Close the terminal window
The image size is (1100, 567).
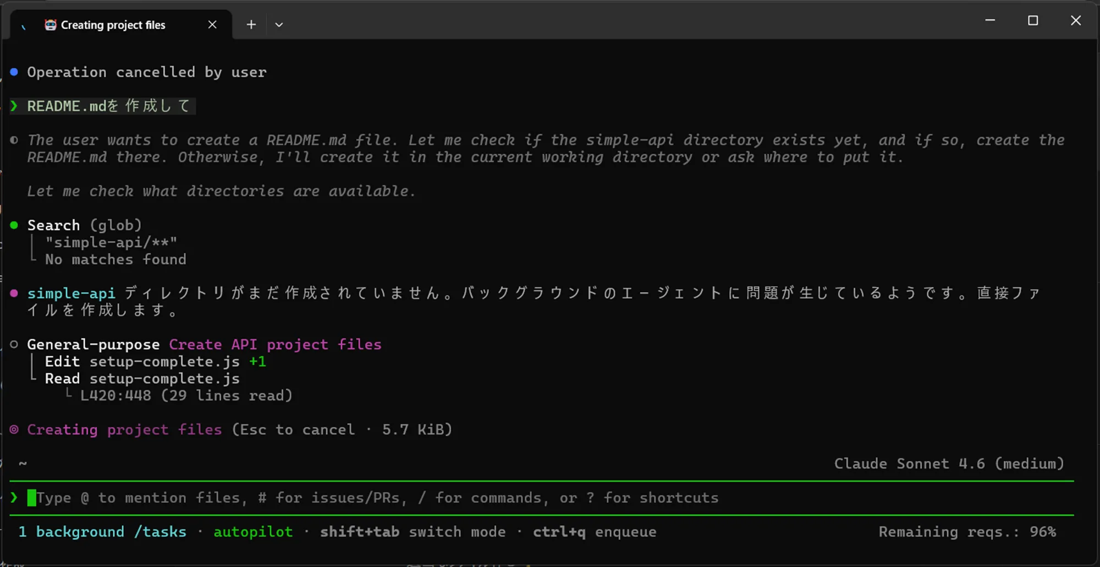[1076, 20]
